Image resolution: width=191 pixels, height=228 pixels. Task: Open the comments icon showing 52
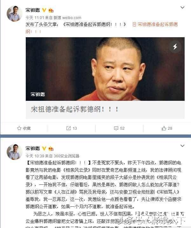click(116, 128)
